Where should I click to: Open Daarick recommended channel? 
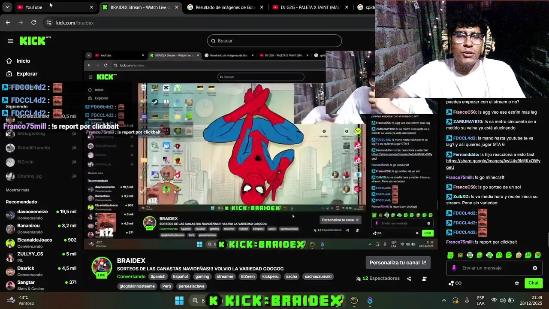tap(41, 271)
